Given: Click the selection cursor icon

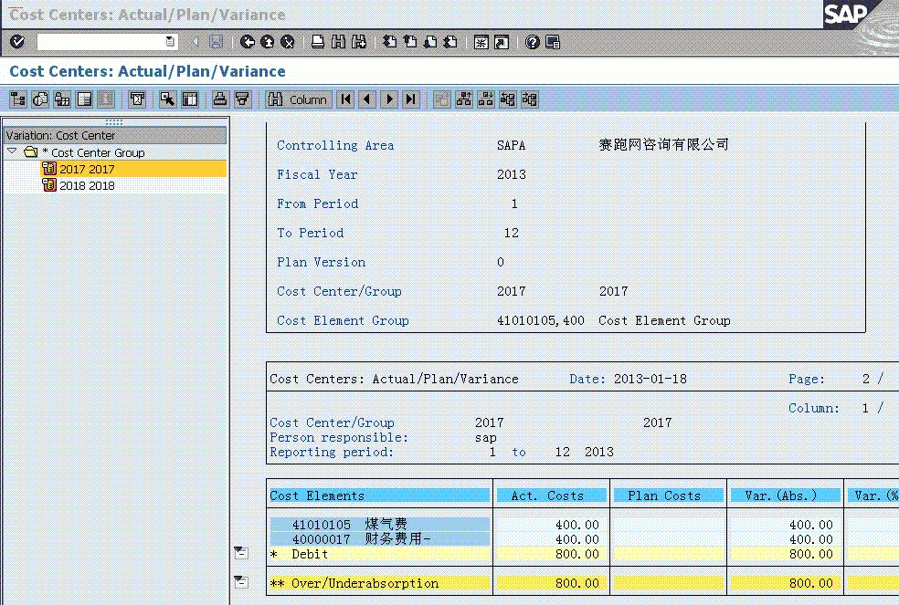Looking at the screenshot, I should coord(167,99).
